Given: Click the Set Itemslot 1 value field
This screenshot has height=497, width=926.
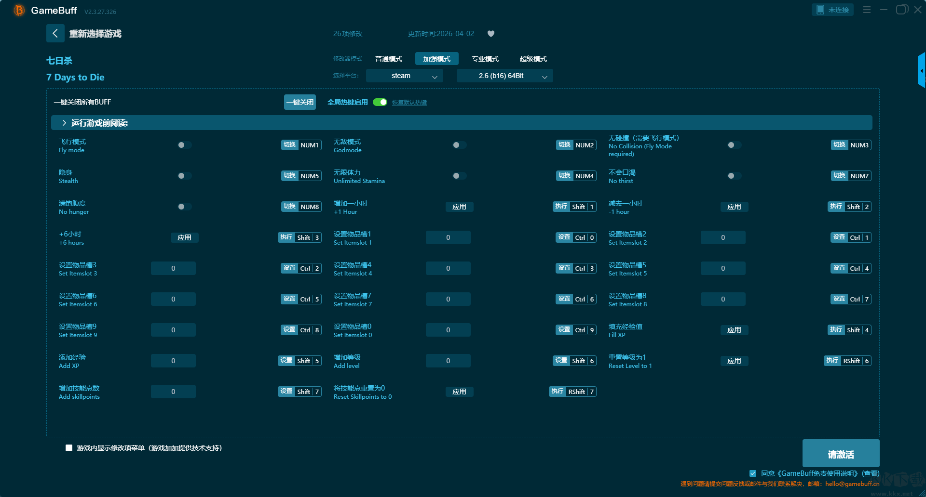Looking at the screenshot, I should pyautogui.click(x=448, y=237).
